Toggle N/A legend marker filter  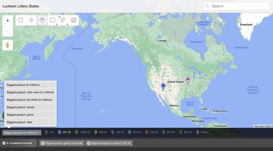49,132
